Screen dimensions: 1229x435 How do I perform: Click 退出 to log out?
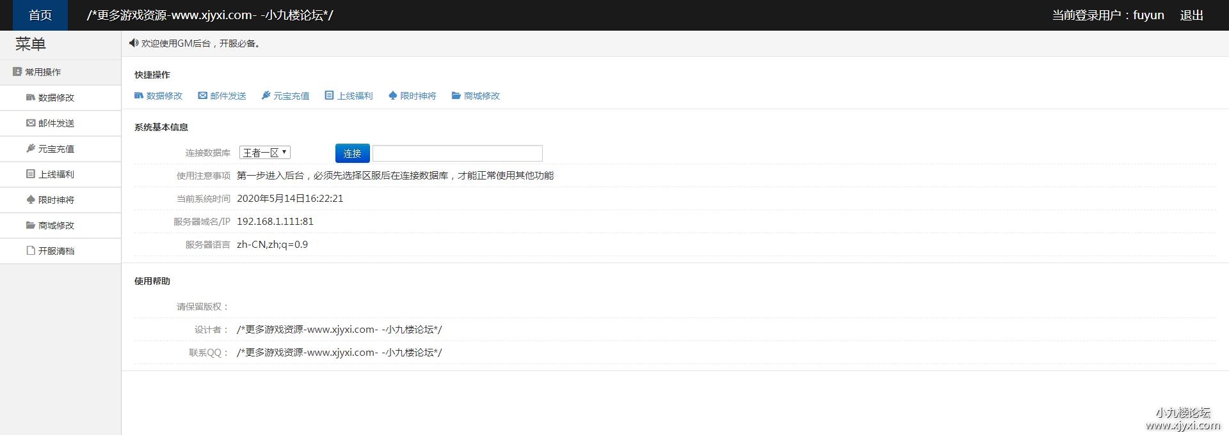tap(1191, 15)
